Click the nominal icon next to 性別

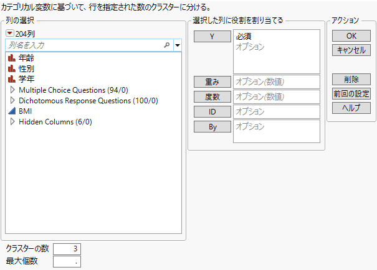pos(12,68)
